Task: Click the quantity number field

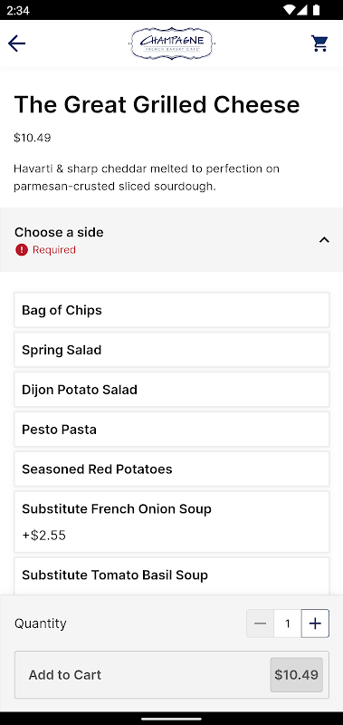Action: [x=288, y=623]
